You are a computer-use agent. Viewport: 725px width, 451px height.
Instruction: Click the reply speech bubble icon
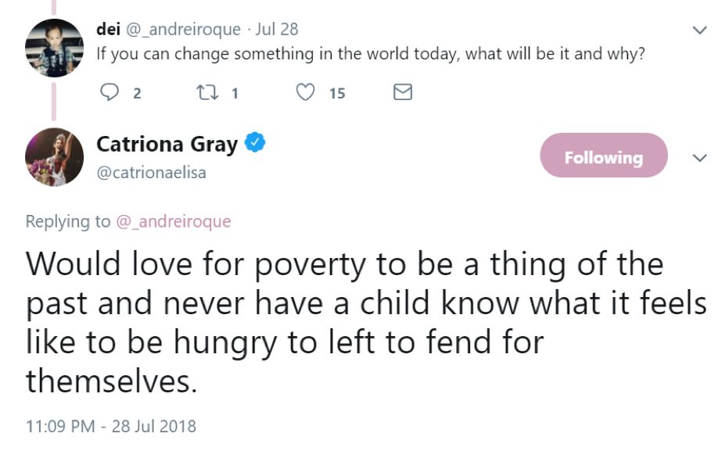pyautogui.click(x=109, y=93)
